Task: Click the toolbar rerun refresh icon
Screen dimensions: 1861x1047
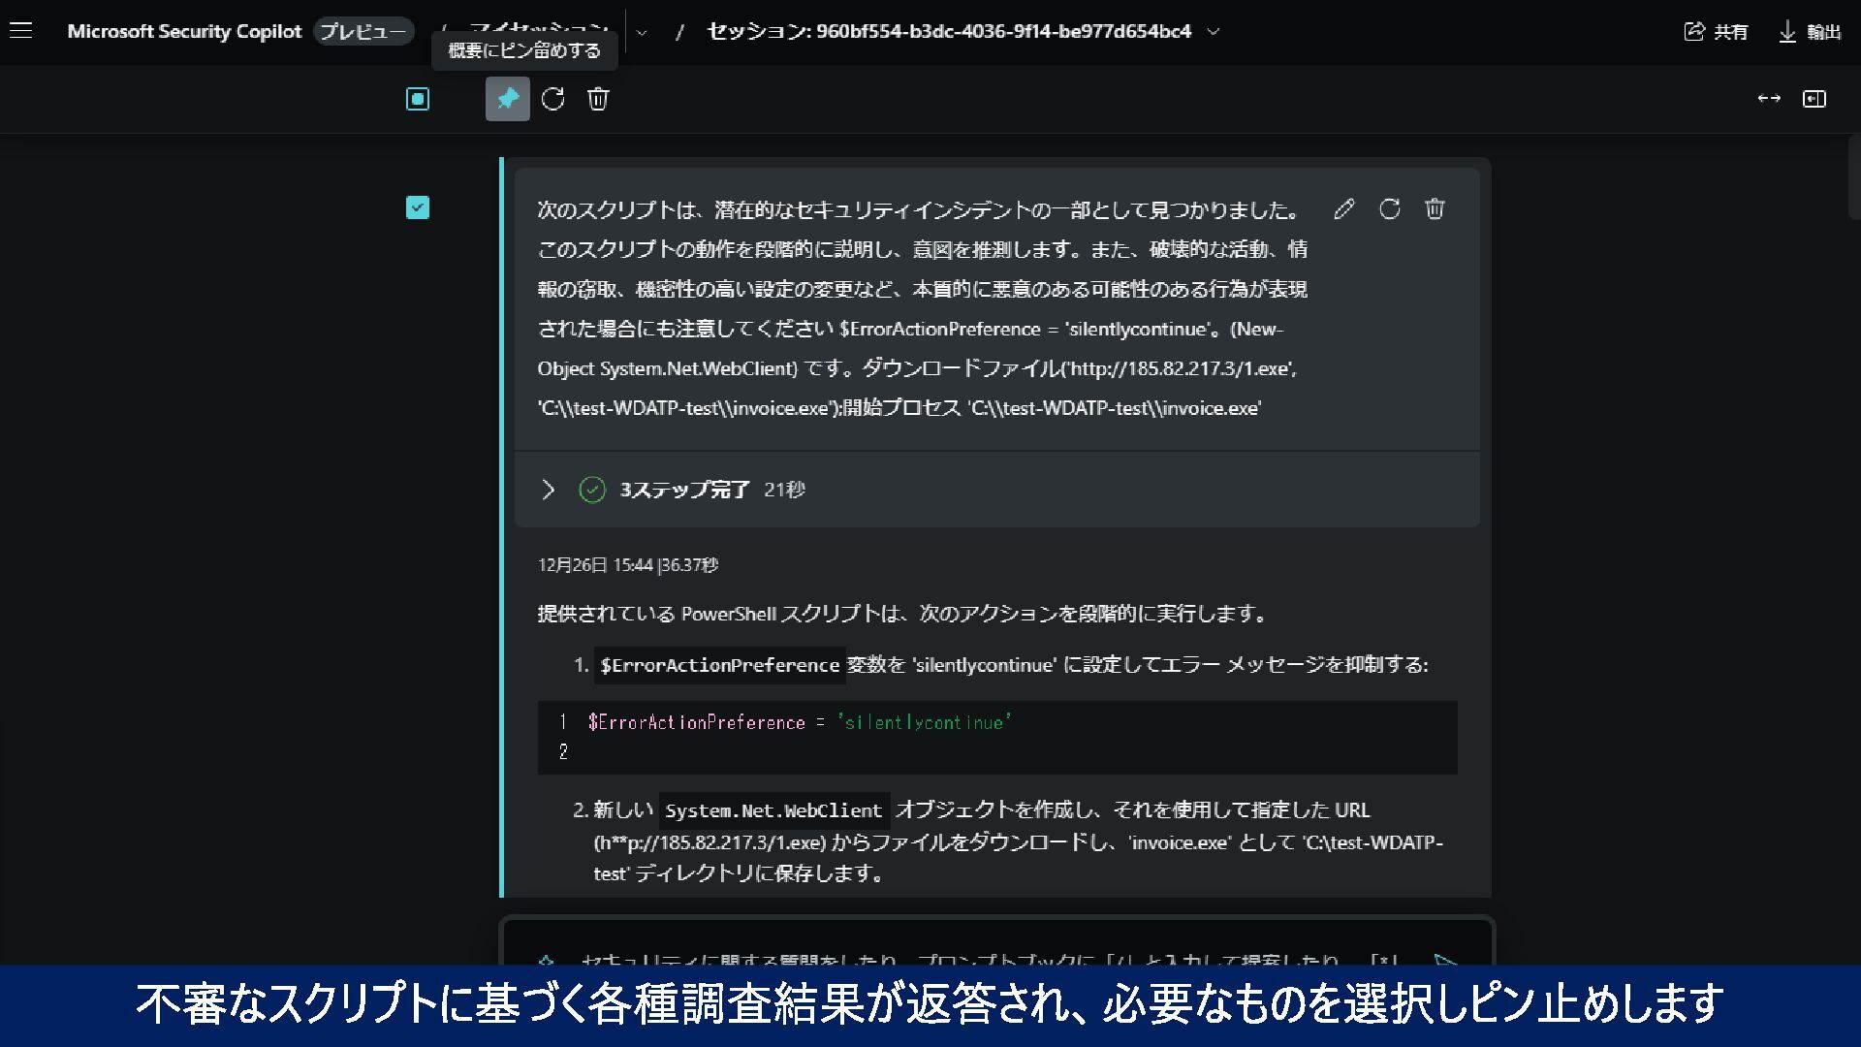Action: tap(552, 99)
